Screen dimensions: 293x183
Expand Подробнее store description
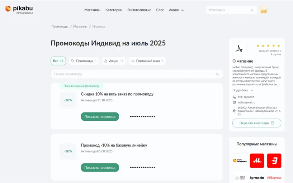click(x=242, y=90)
